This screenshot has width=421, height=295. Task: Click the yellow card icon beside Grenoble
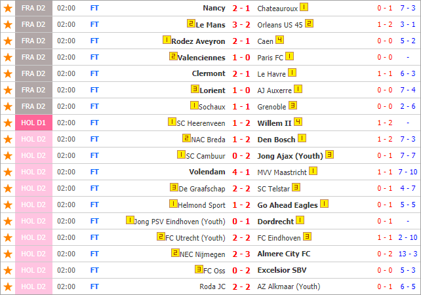[x=292, y=106]
